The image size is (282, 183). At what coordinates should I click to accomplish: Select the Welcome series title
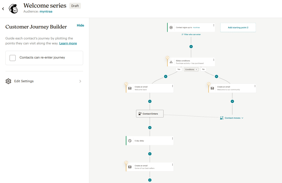pyautogui.click(x=45, y=5)
